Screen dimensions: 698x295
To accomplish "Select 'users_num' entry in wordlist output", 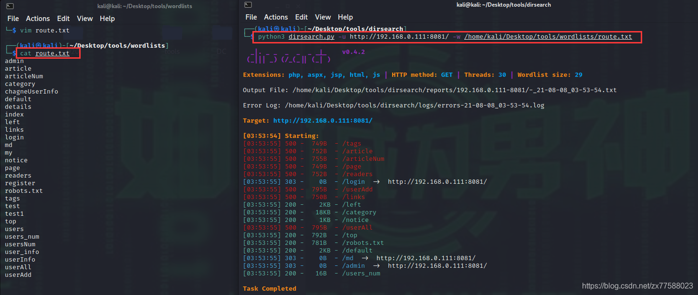I will point(22,237).
